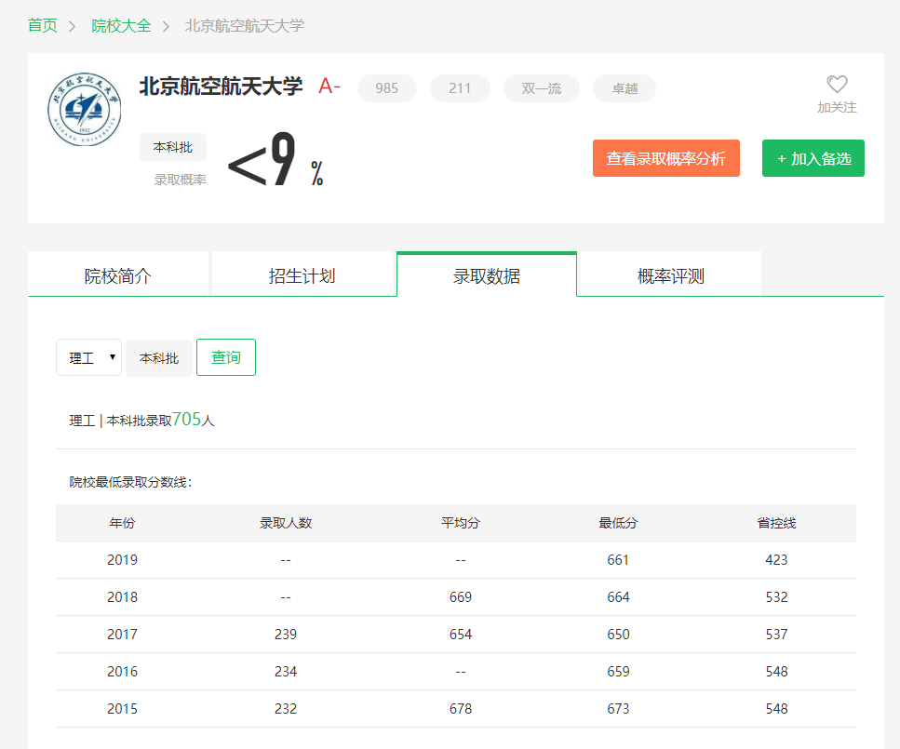Image resolution: width=900 pixels, height=749 pixels.
Task: Click the heart icon to follow university
Action: [837, 84]
